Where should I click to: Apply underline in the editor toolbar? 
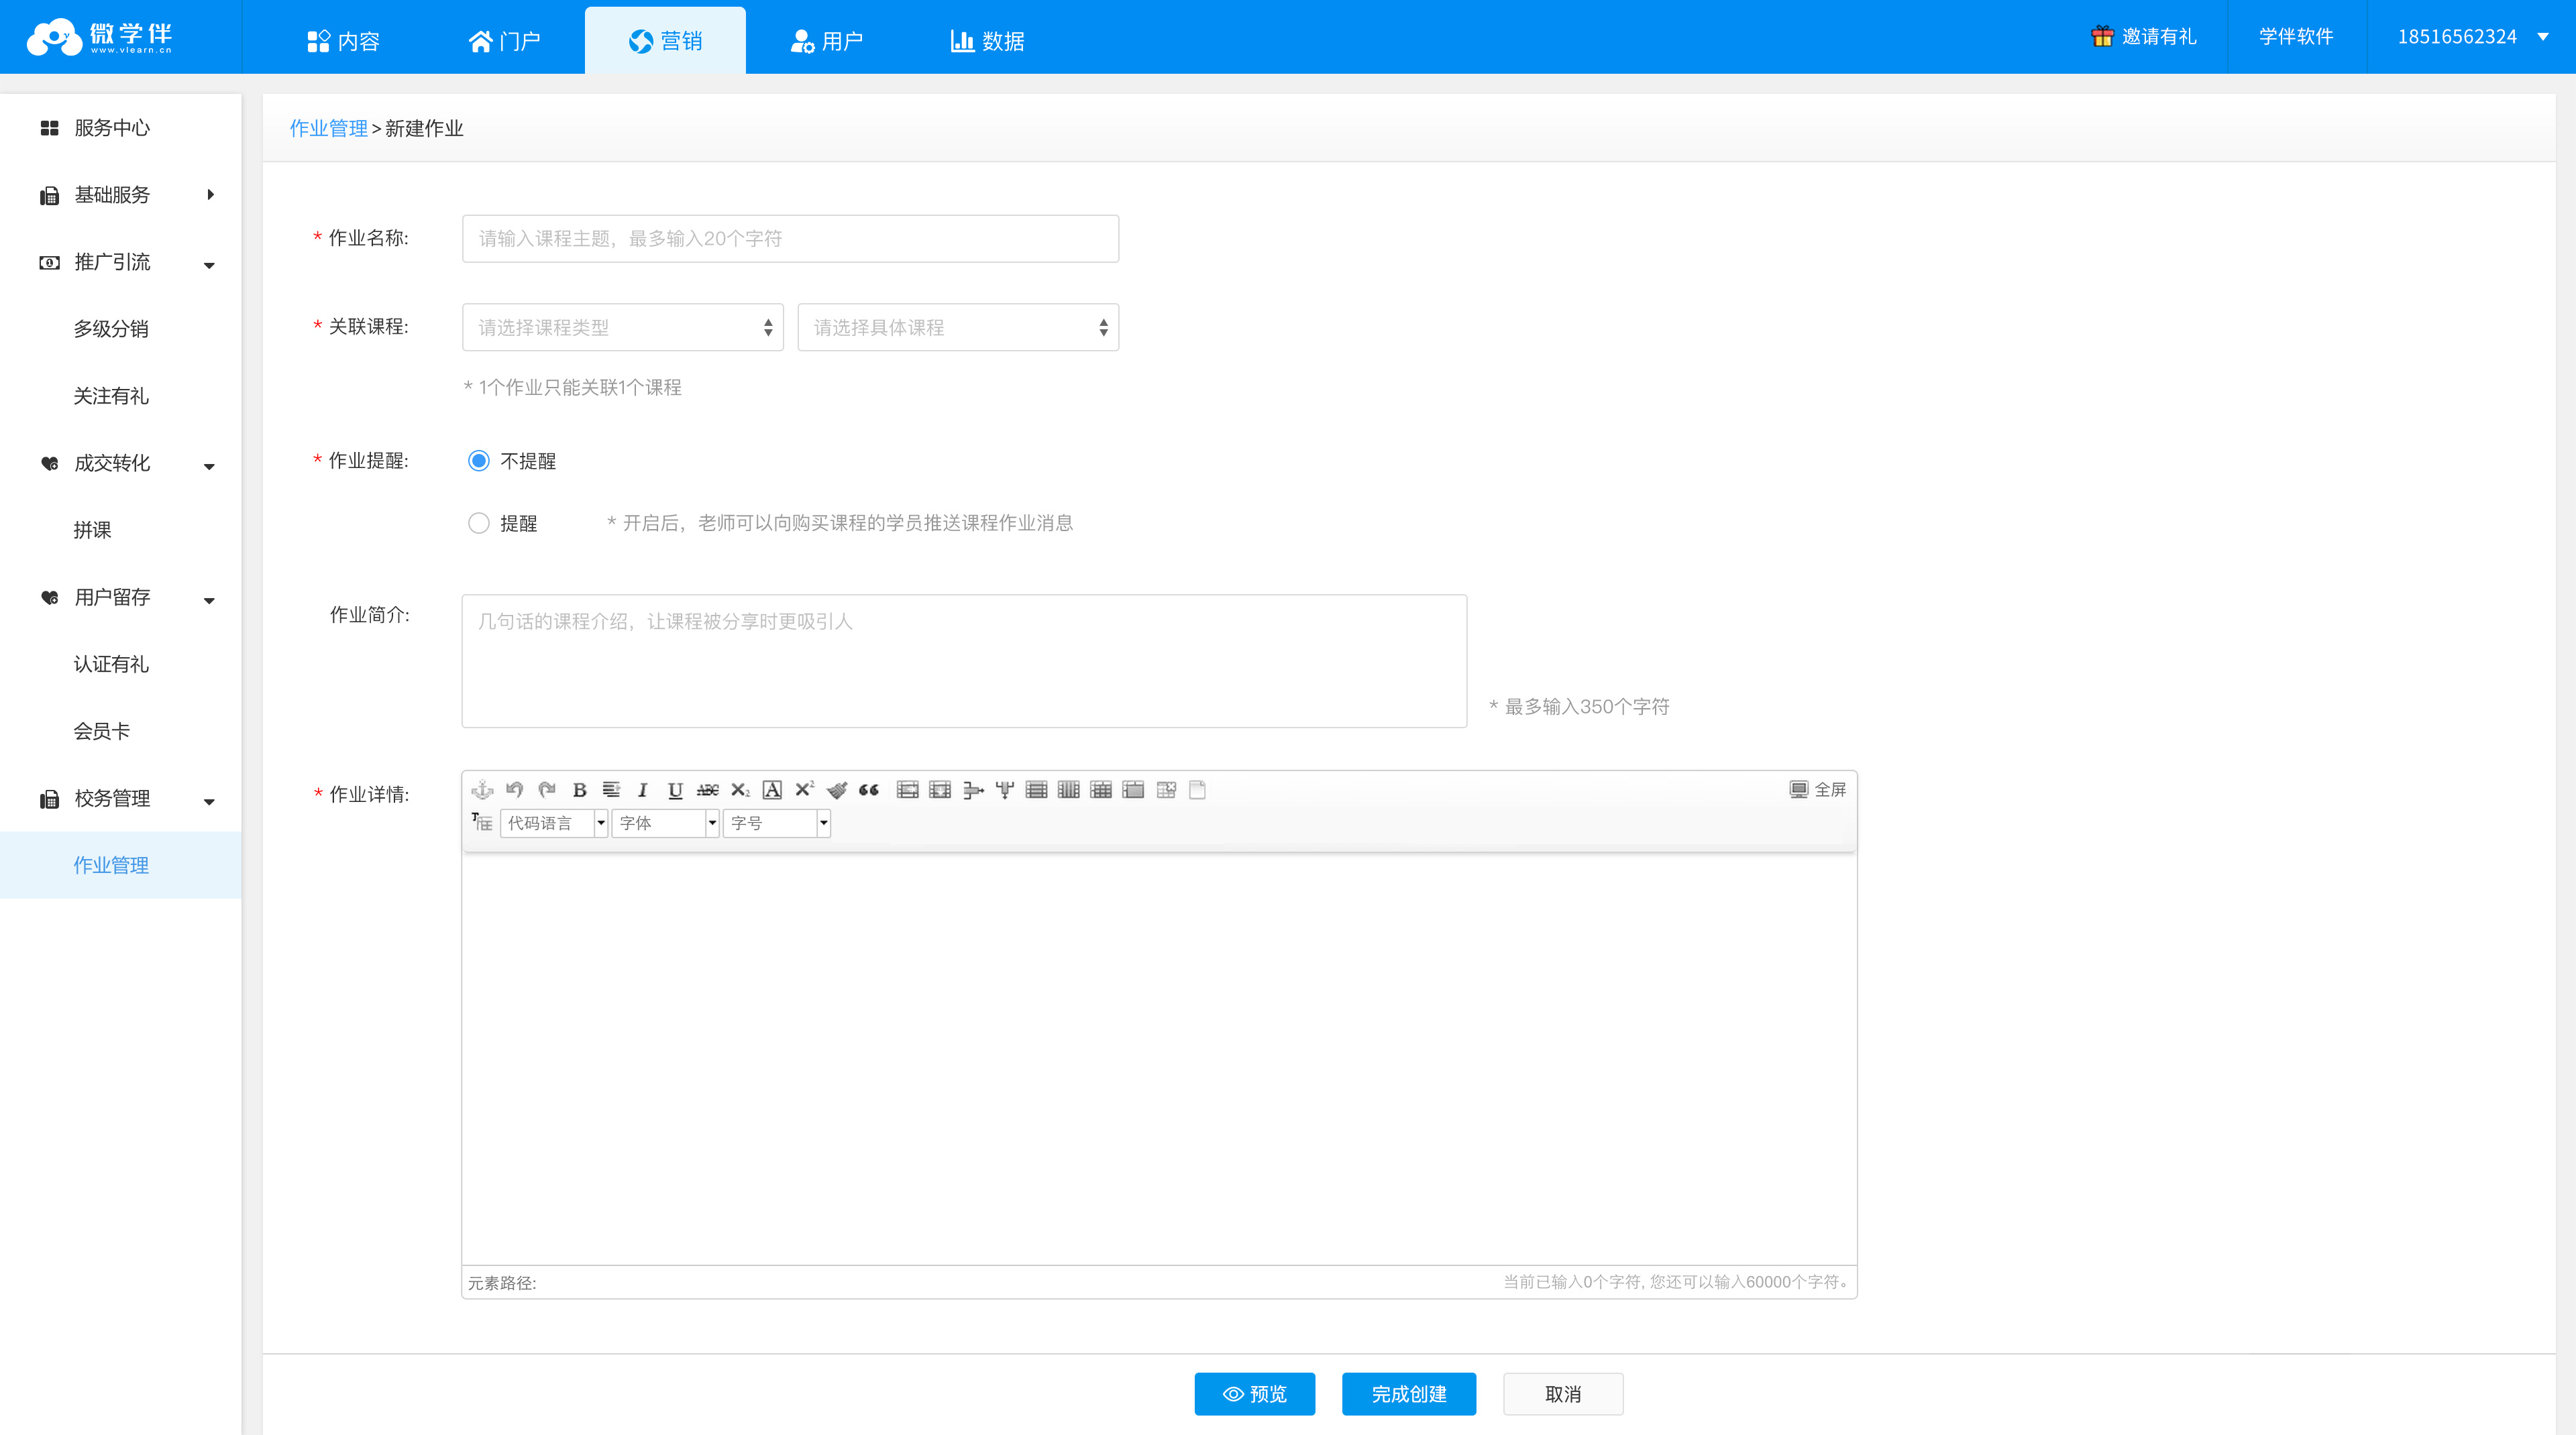point(675,789)
